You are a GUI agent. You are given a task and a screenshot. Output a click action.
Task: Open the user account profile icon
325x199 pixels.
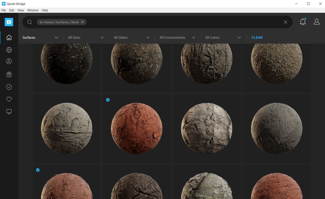tap(316, 22)
